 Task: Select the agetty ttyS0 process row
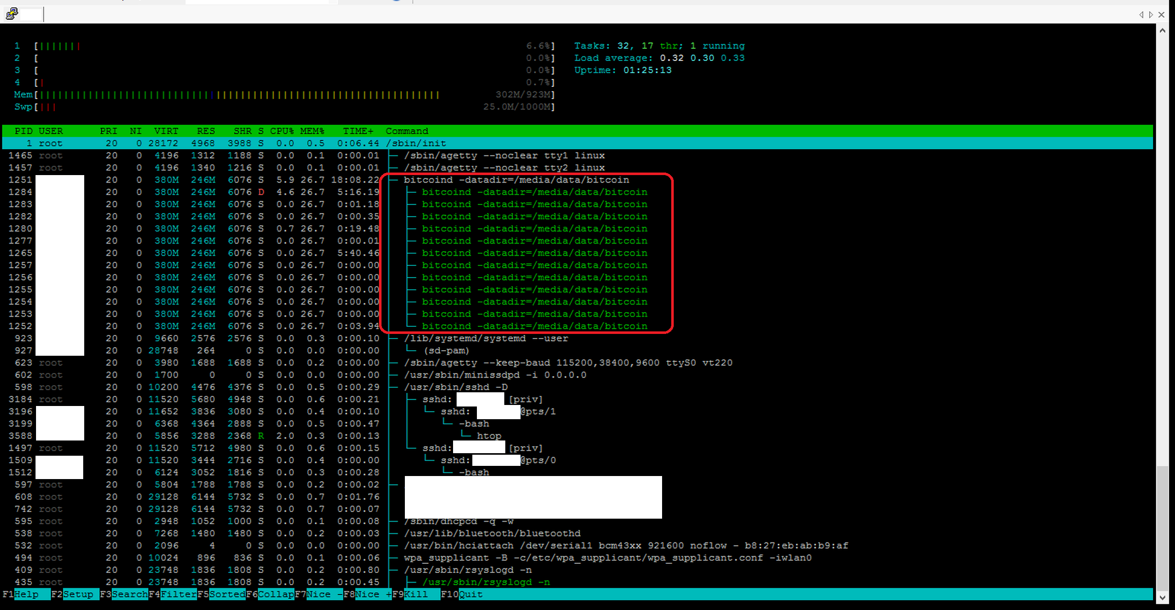(x=577, y=362)
